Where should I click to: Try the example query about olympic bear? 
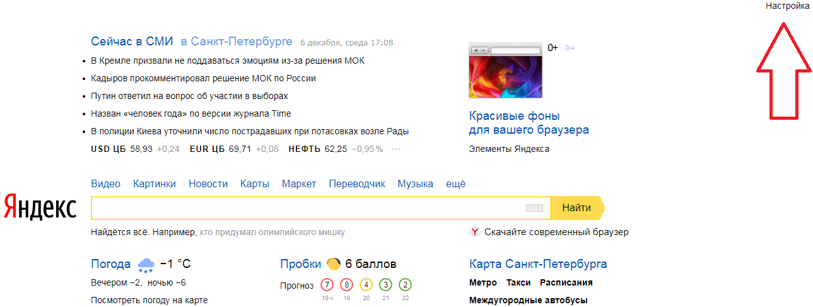[272, 232]
